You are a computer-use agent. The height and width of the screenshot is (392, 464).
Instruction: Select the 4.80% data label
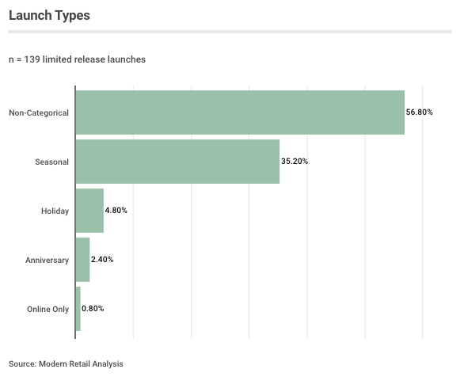tap(116, 211)
